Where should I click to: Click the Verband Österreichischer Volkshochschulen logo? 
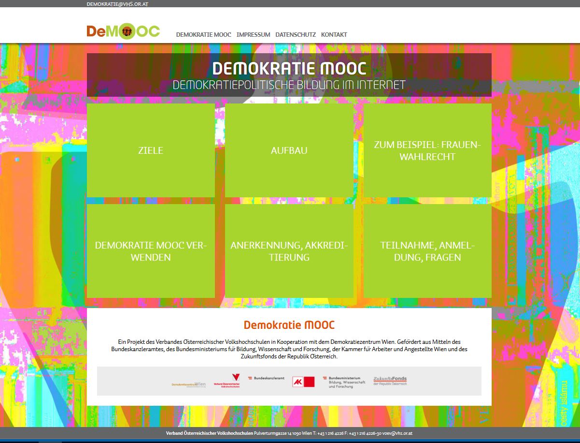click(227, 381)
